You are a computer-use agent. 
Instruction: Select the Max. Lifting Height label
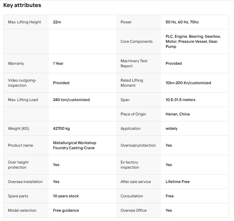click(24, 22)
